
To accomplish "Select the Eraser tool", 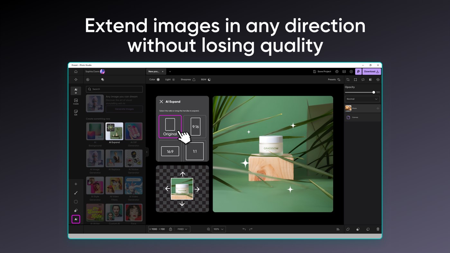I will click(76, 210).
